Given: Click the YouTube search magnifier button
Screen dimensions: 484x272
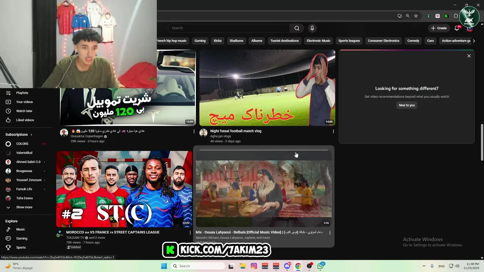Looking at the screenshot, I should [297, 28].
